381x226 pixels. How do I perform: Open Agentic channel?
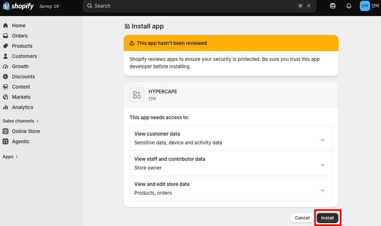pyautogui.click(x=21, y=141)
